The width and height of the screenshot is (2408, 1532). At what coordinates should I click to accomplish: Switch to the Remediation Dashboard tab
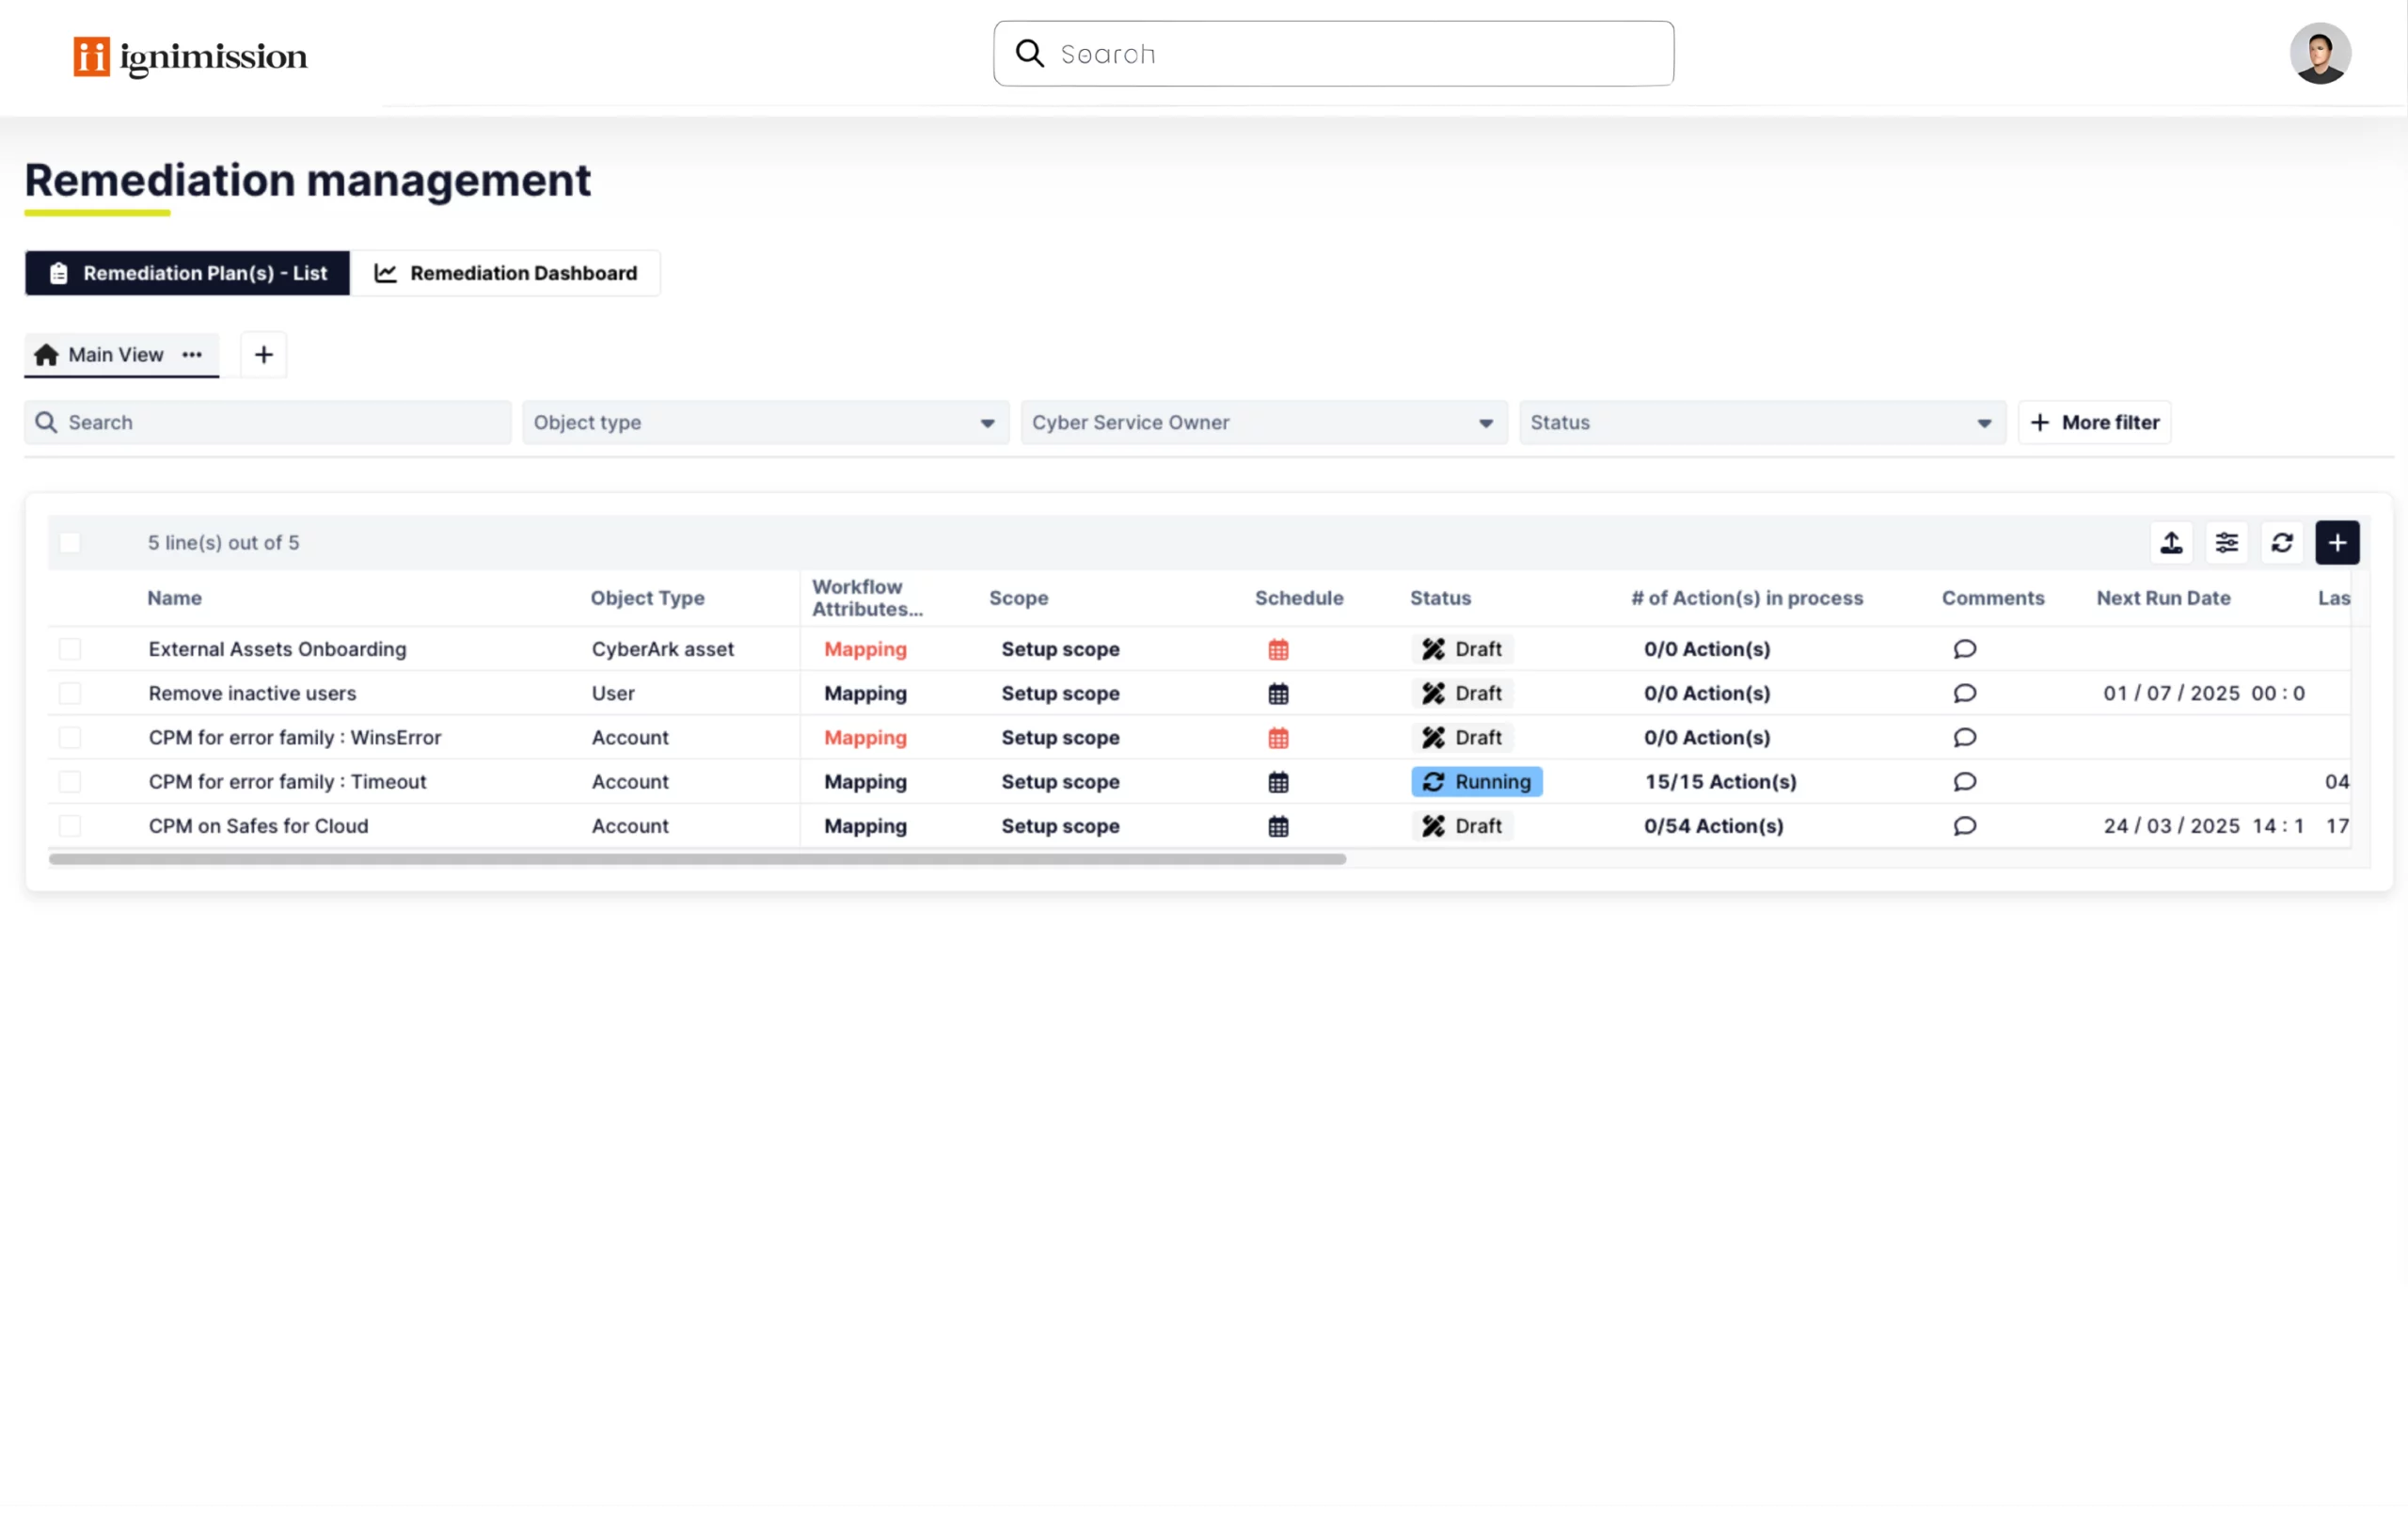[505, 273]
